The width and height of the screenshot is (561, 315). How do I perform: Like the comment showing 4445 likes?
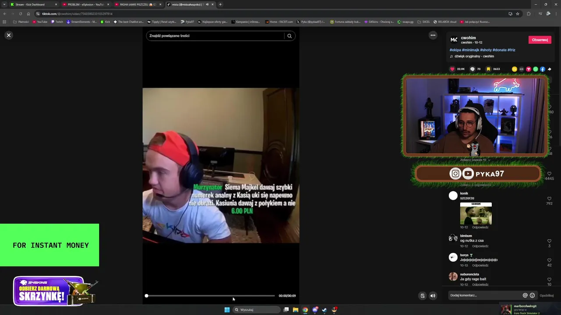coord(549,174)
